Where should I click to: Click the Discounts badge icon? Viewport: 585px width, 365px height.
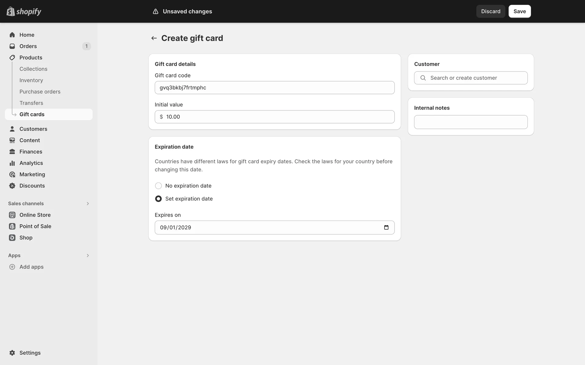(x=12, y=186)
